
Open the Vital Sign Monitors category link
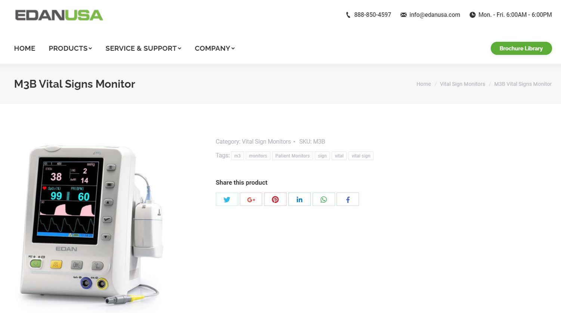(266, 142)
